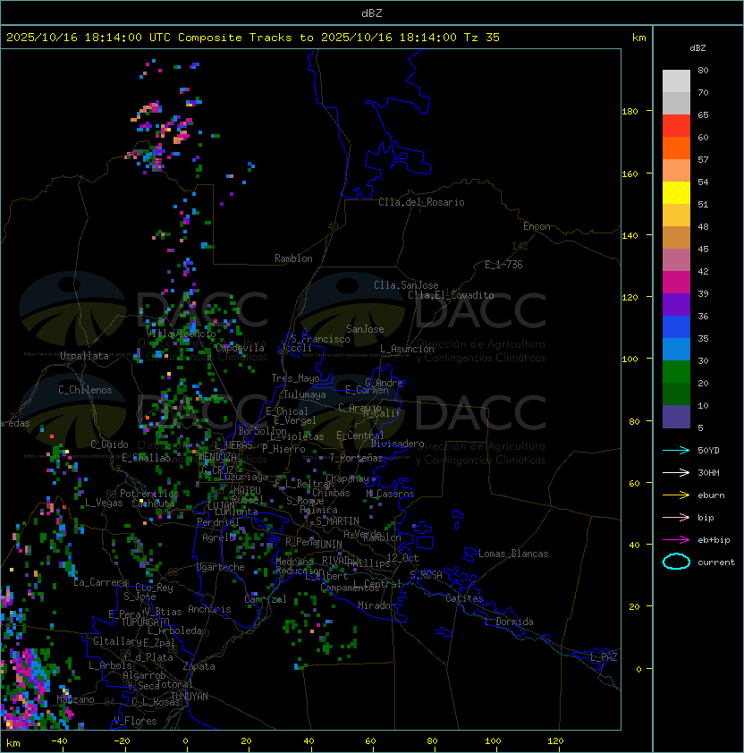Select the bright yellow 54 dBZ band
The height and width of the screenshot is (753, 744).
[676, 192]
